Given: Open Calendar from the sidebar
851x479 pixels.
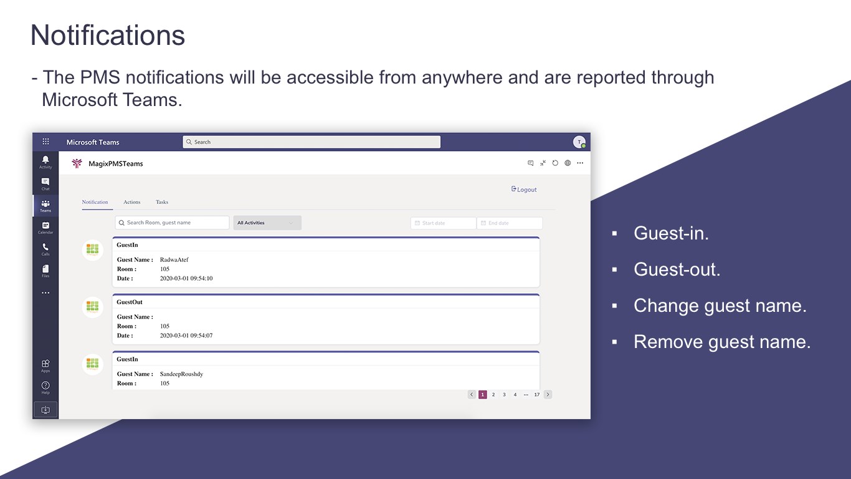Looking at the screenshot, I should pyautogui.click(x=45, y=228).
